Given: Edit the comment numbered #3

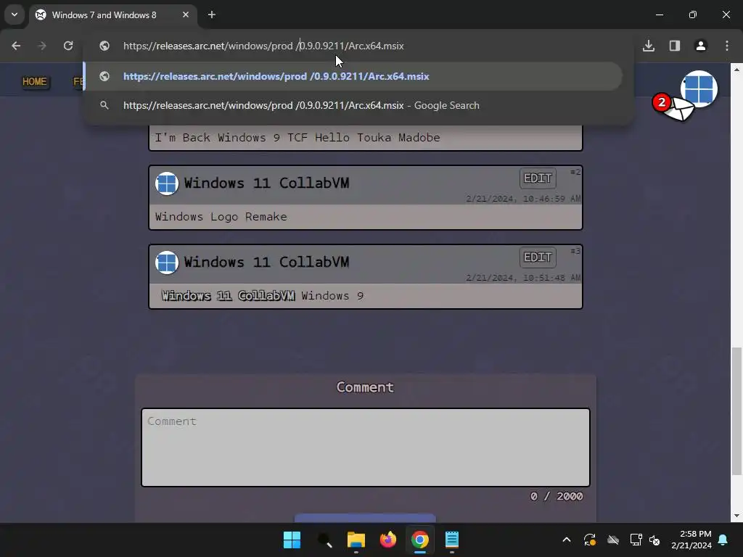Looking at the screenshot, I should point(538,257).
